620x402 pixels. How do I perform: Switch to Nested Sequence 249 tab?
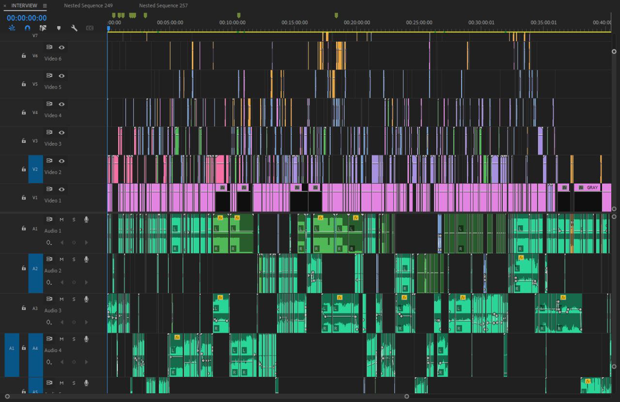point(88,6)
